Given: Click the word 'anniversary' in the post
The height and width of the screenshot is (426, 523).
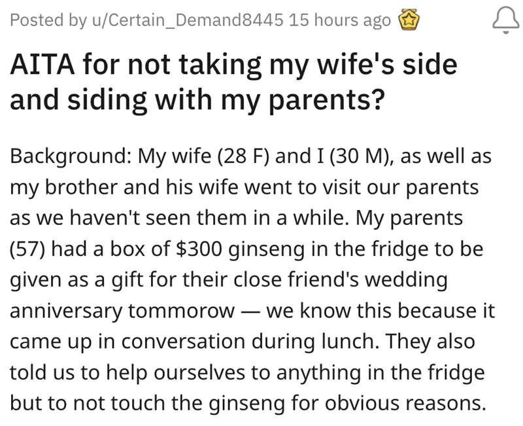Looking at the screenshot, I should pos(67,311).
